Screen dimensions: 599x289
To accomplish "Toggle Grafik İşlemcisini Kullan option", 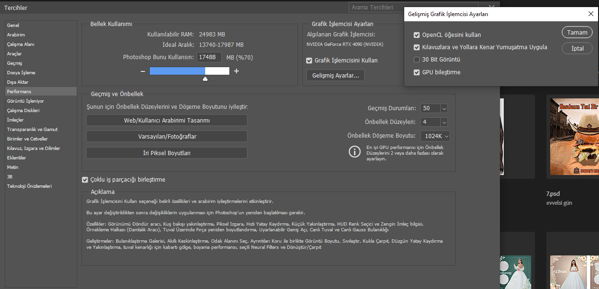I will point(310,60).
